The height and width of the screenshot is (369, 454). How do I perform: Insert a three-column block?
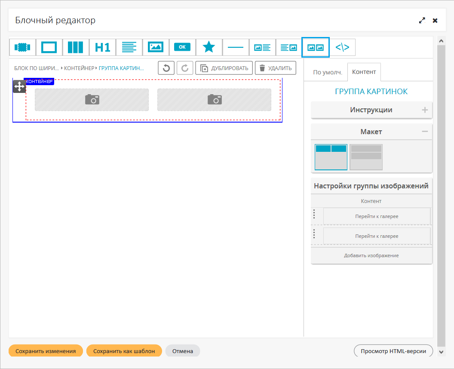click(76, 47)
